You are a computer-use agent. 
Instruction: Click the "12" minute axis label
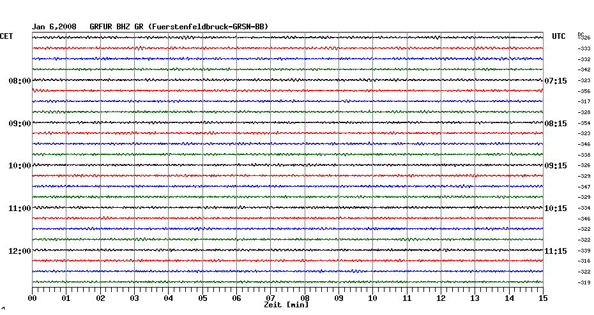pyautogui.click(x=441, y=298)
